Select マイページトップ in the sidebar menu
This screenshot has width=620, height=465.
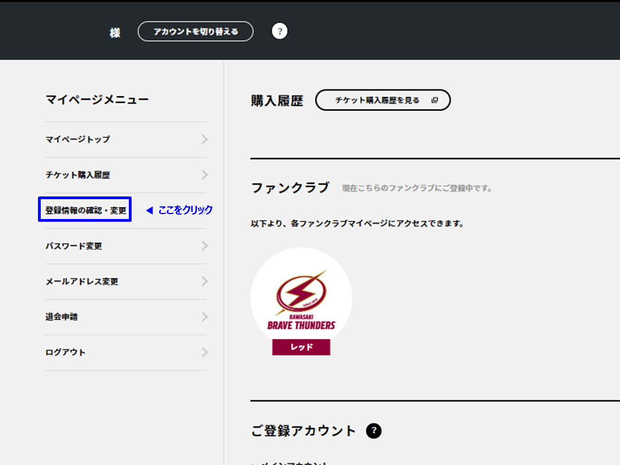point(78,140)
